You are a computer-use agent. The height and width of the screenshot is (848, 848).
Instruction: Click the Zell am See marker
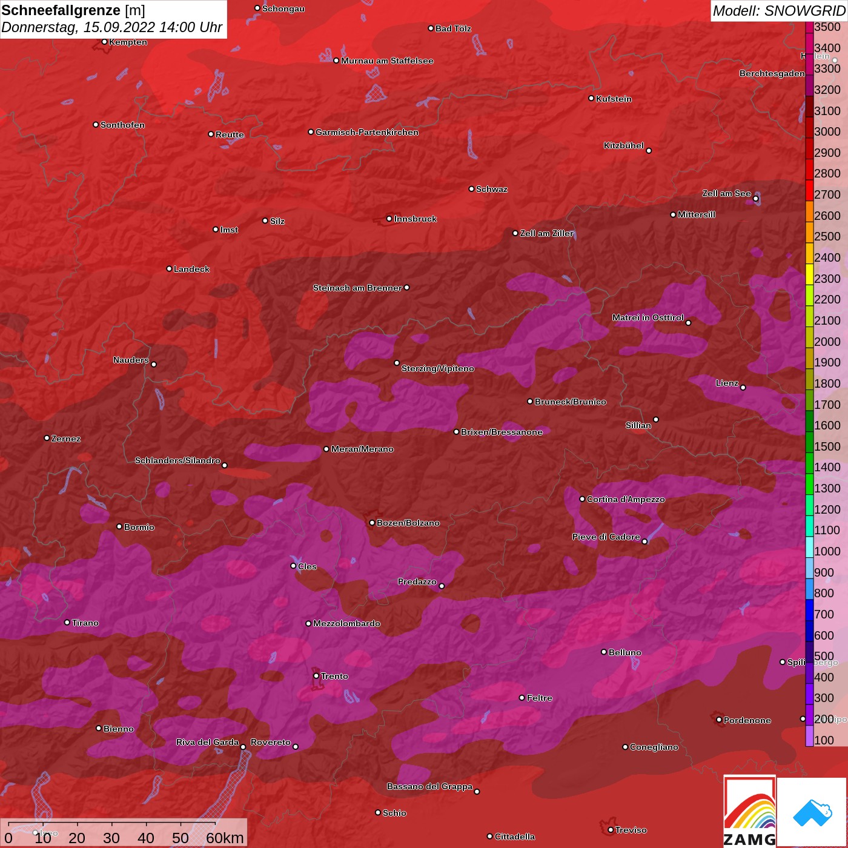755,199
